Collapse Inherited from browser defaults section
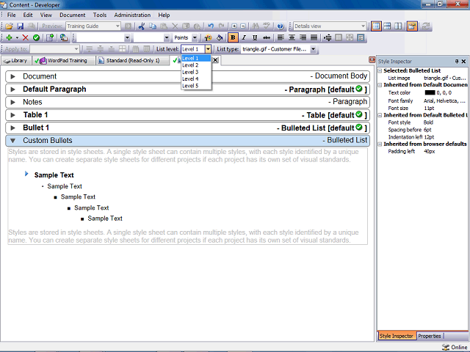The height and width of the screenshot is (352, 470). [380, 144]
